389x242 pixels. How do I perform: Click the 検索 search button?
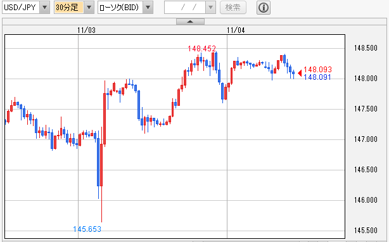click(x=233, y=8)
